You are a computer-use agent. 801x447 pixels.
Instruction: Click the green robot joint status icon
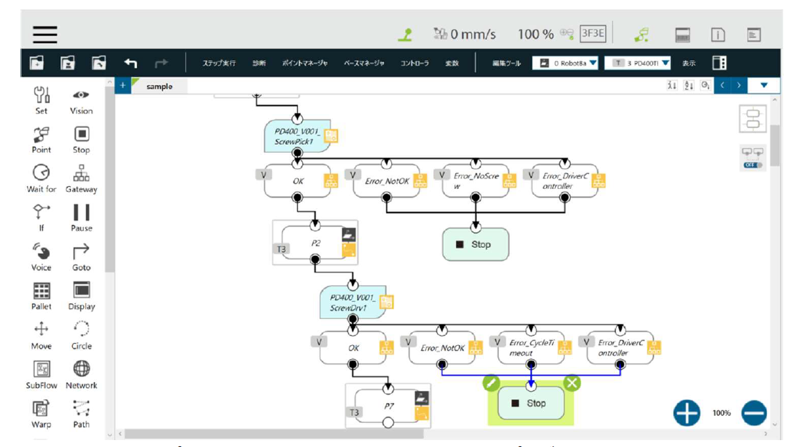(405, 35)
